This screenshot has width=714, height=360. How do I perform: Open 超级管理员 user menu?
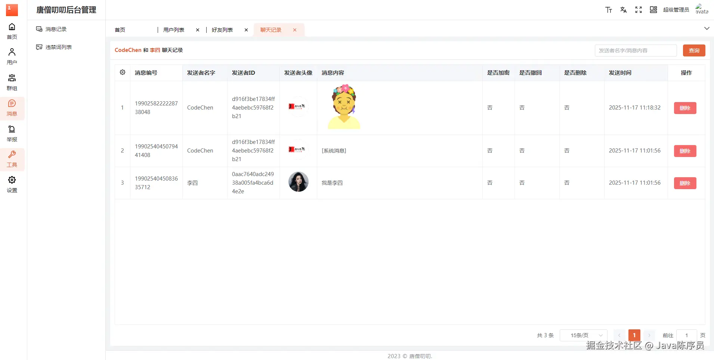(676, 10)
